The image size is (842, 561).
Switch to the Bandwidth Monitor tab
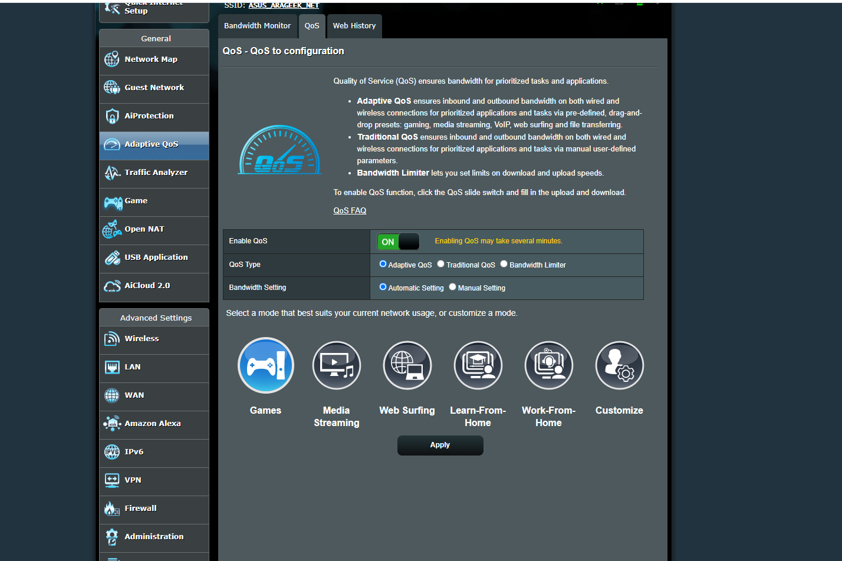pos(258,26)
